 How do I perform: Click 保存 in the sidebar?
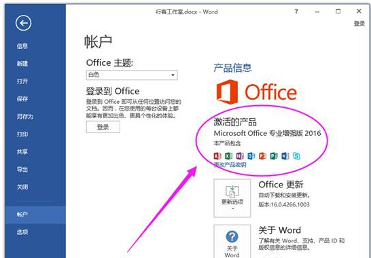pyautogui.click(x=22, y=98)
